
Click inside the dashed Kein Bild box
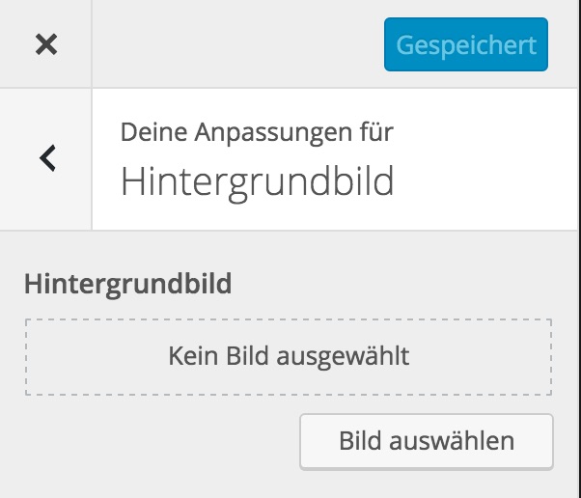point(289,356)
